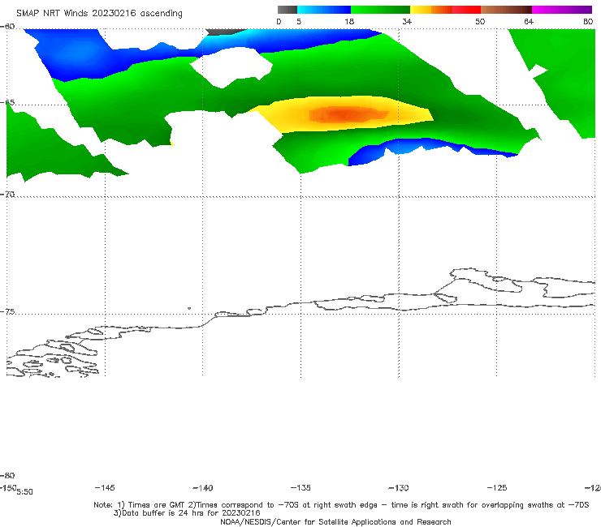Click the colorbar label '34'
The width and height of the screenshot is (601, 527).
407,21
